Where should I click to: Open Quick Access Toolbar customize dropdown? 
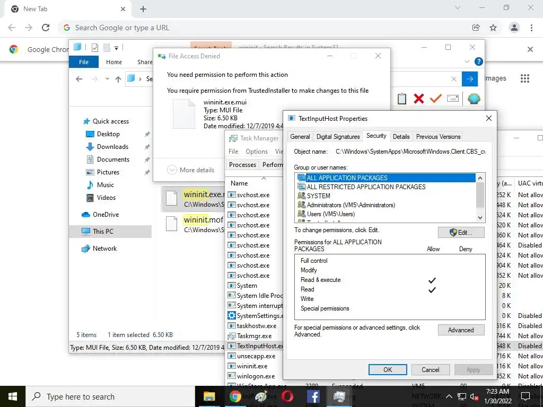(116, 48)
